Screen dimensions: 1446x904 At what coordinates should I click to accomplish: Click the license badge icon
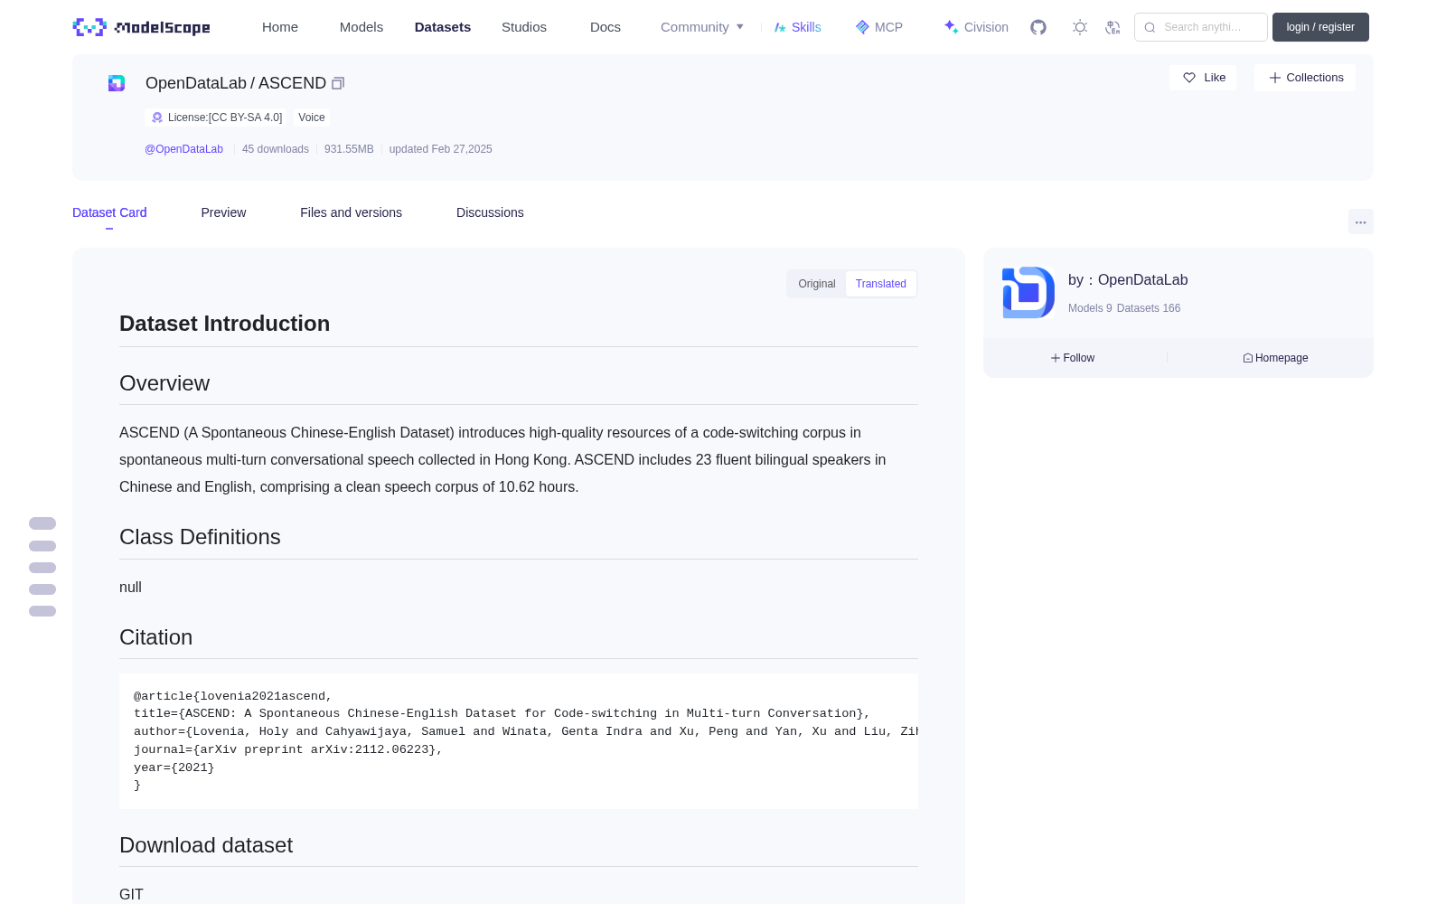(x=157, y=118)
